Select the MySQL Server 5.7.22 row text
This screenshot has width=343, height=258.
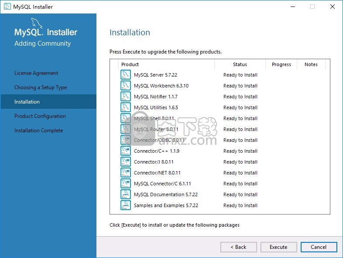(155, 75)
